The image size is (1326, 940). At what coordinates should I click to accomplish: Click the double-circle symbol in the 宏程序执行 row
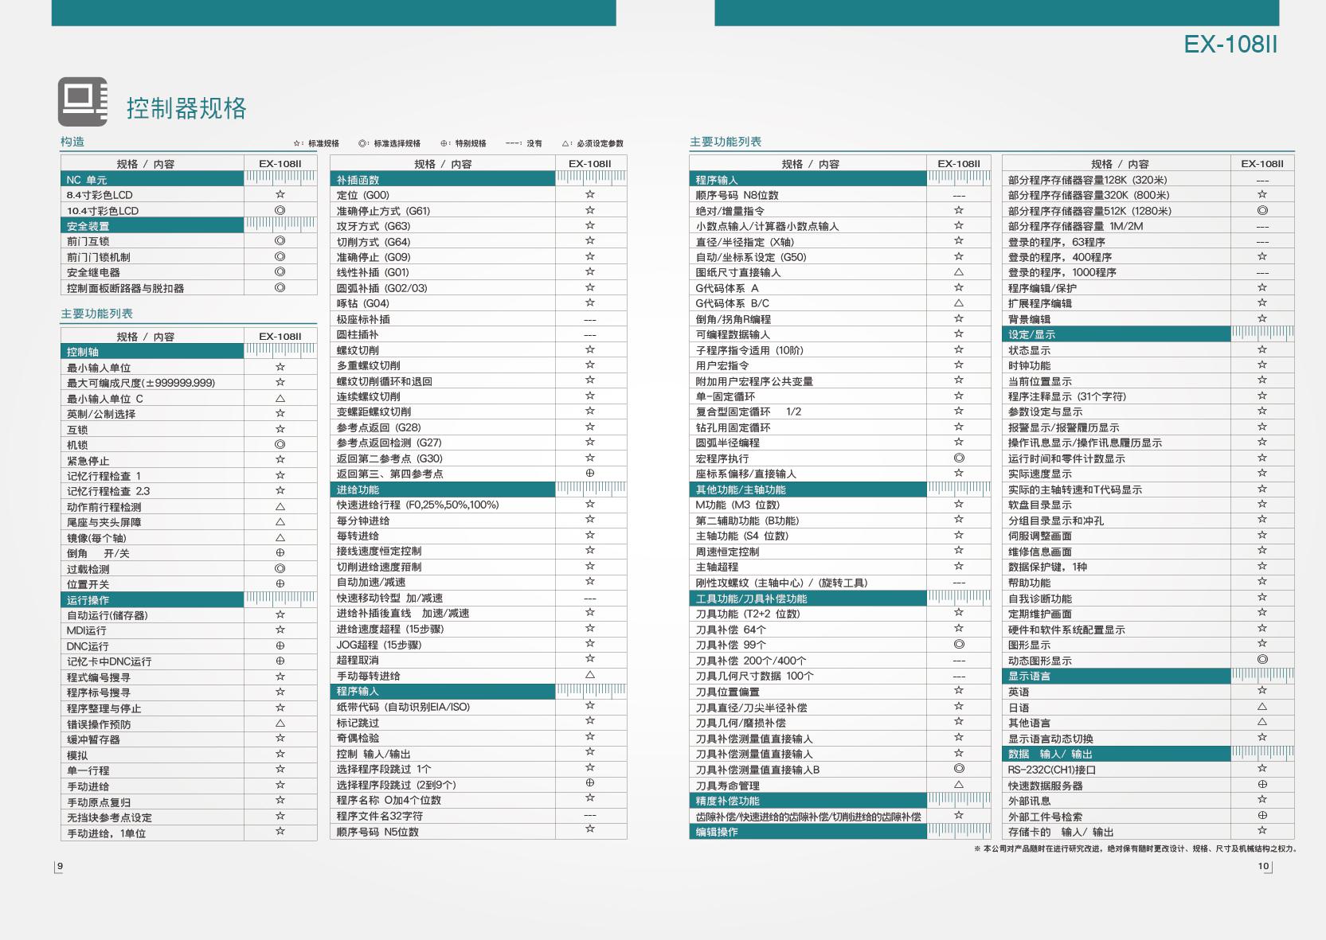click(x=959, y=458)
